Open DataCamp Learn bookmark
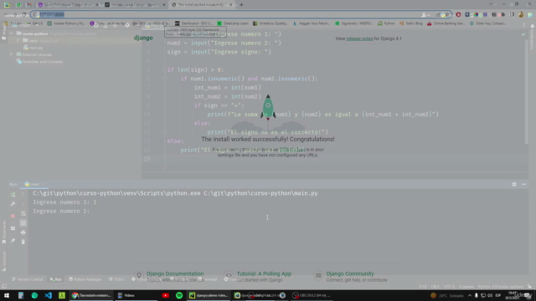This screenshot has height=301, width=536. (233, 23)
